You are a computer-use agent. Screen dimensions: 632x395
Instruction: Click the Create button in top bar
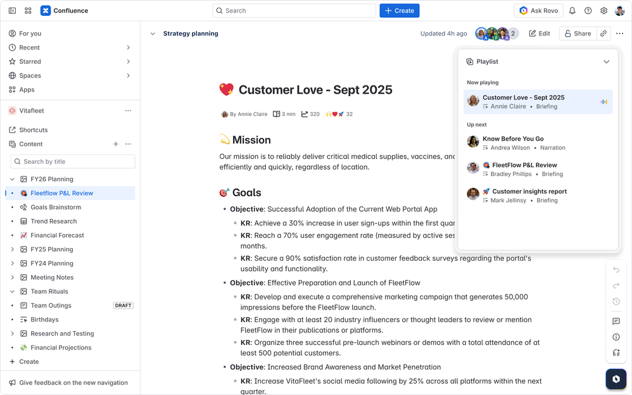tap(400, 11)
